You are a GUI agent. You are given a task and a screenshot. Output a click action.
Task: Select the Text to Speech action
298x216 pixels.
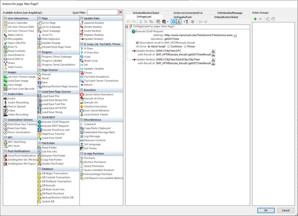(x=15, y=107)
